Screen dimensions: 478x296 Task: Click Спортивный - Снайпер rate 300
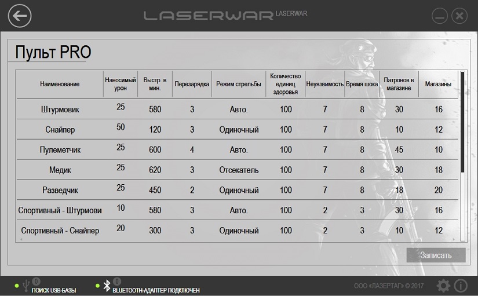[155, 230]
